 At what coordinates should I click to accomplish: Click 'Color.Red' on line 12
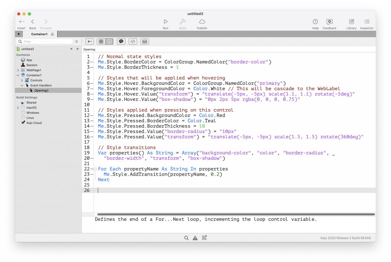[x=212, y=115]
